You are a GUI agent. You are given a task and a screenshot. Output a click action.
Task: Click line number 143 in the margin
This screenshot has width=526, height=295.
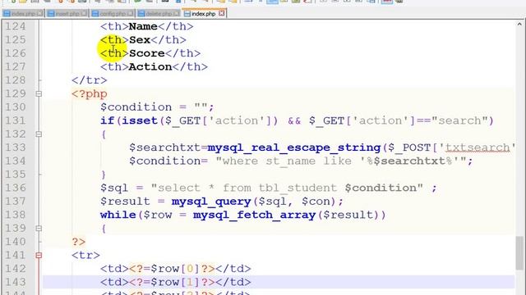pyautogui.click(x=16, y=282)
